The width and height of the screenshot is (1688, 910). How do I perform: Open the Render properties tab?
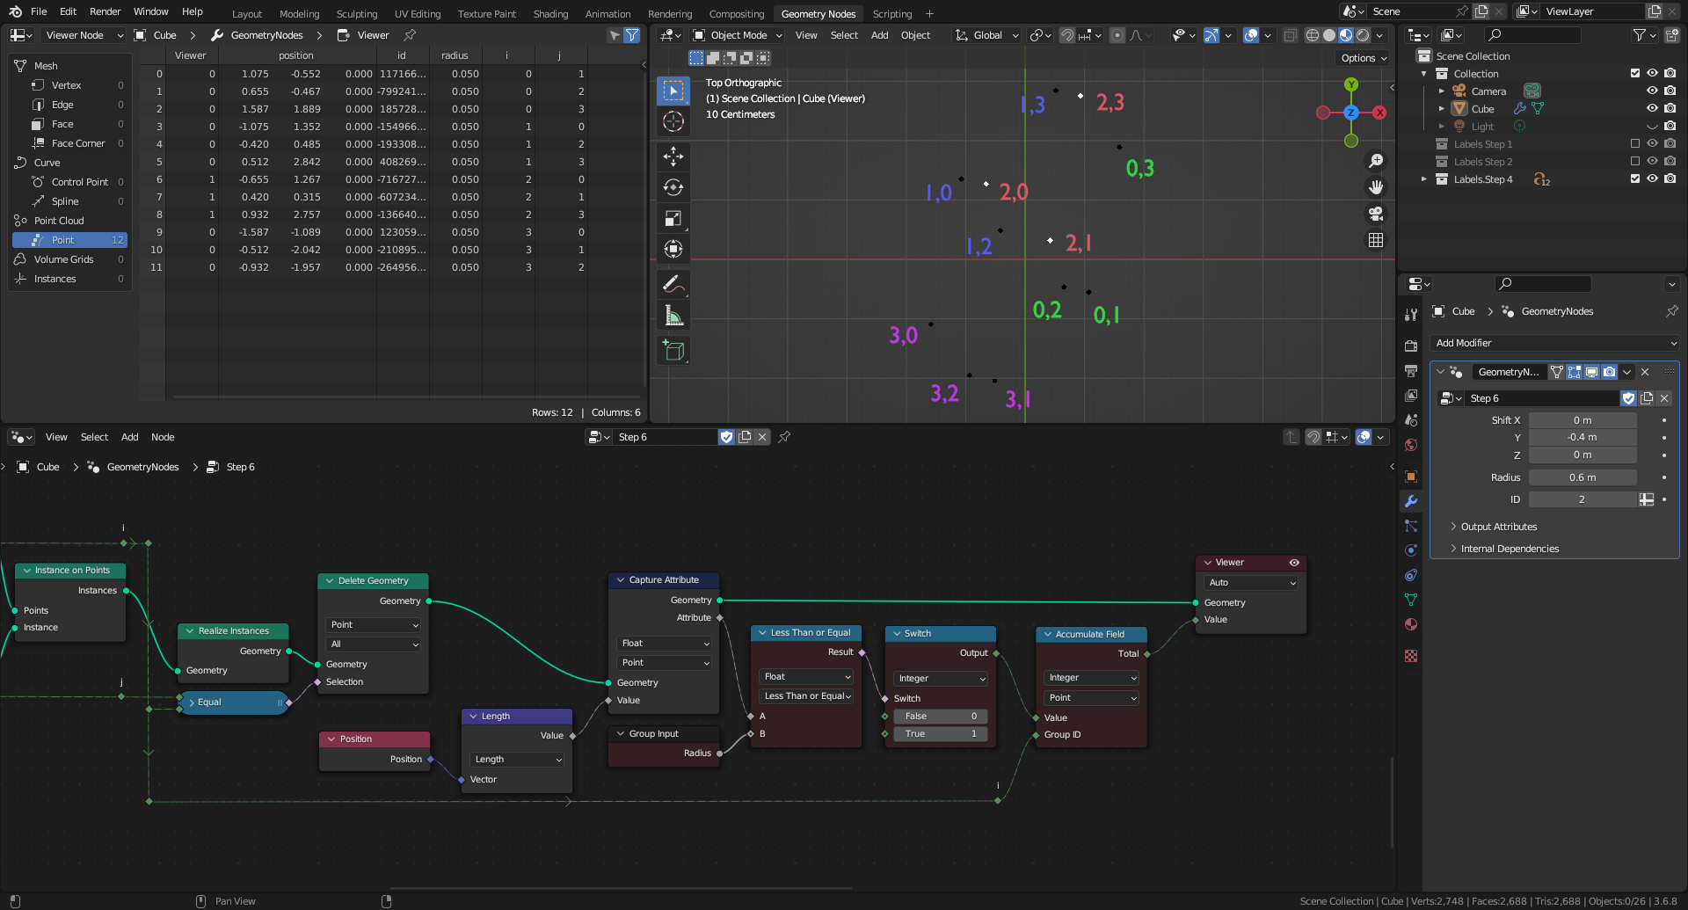[x=1411, y=346]
